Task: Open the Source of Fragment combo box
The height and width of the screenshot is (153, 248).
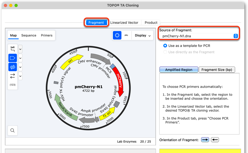Action: coord(199,36)
